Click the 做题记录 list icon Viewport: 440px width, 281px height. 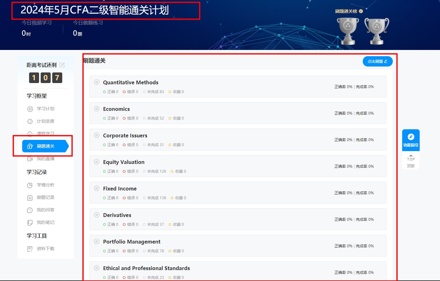[30, 198]
